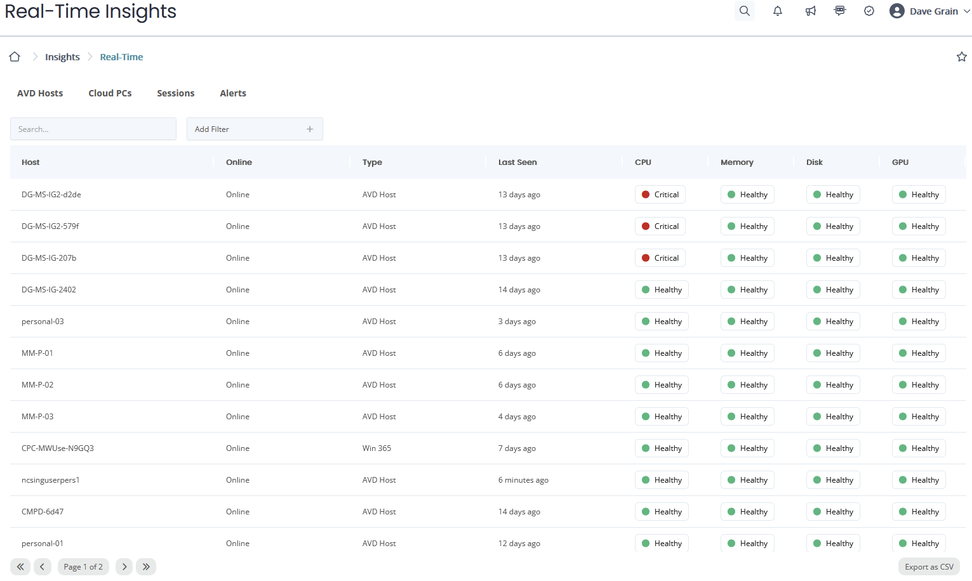Click Export as CSV button

929,566
